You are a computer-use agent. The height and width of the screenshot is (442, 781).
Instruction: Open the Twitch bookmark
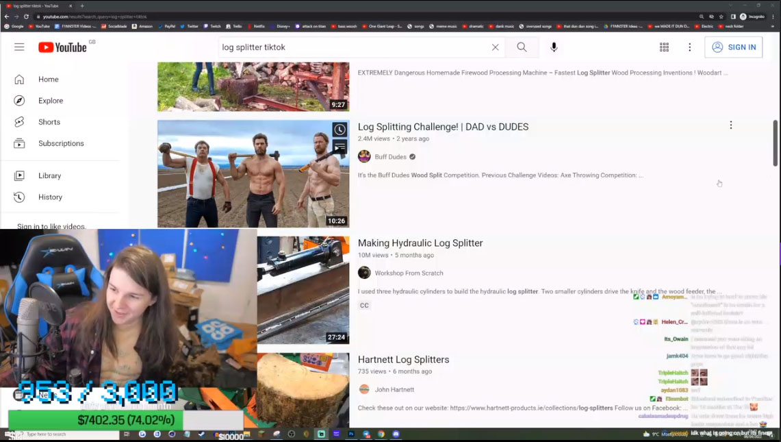tap(212, 26)
